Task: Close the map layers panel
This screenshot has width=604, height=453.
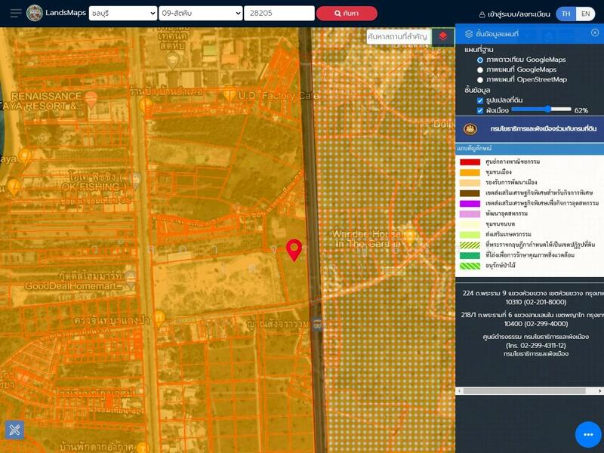Action: tap(594, 33)
